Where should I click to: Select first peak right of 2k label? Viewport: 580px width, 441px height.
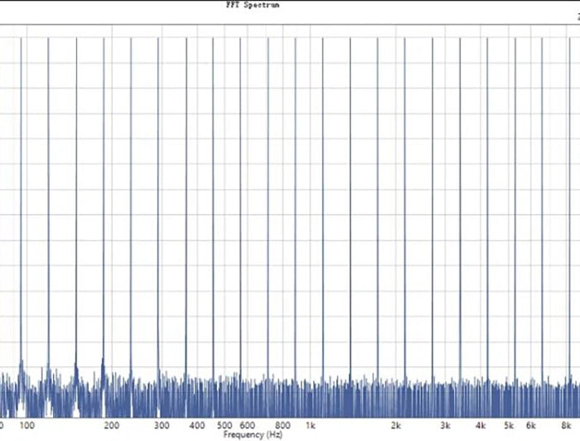pyautogui.click(x=405, y=207)
